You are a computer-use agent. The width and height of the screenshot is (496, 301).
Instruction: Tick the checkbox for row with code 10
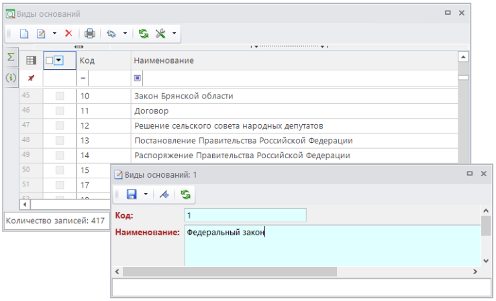(x=60, y=96)
